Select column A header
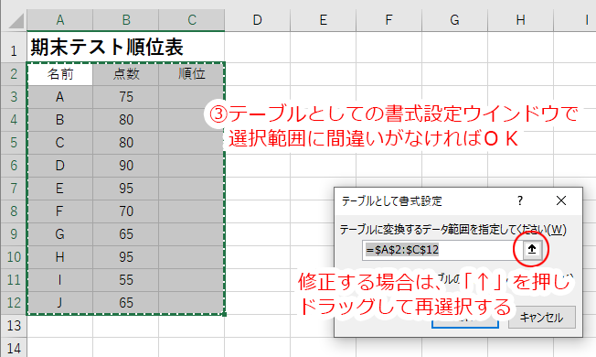596x357 pixels. click(59, 20)
